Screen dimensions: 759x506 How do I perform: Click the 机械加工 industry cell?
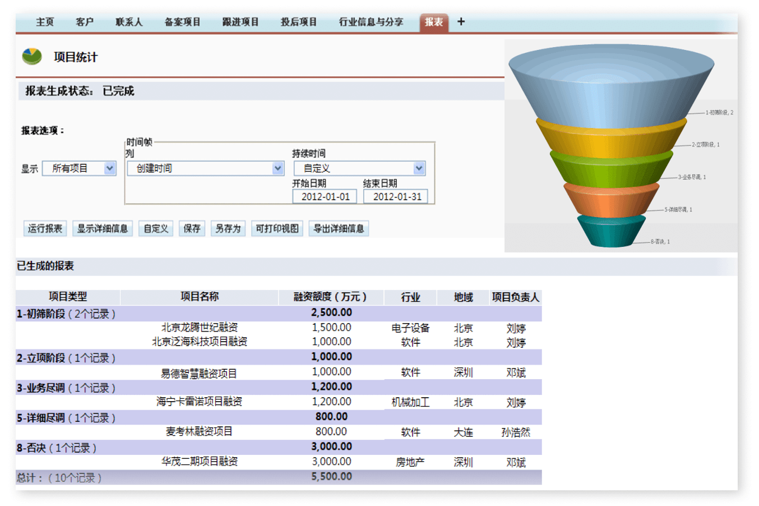(x=410, y=402)
